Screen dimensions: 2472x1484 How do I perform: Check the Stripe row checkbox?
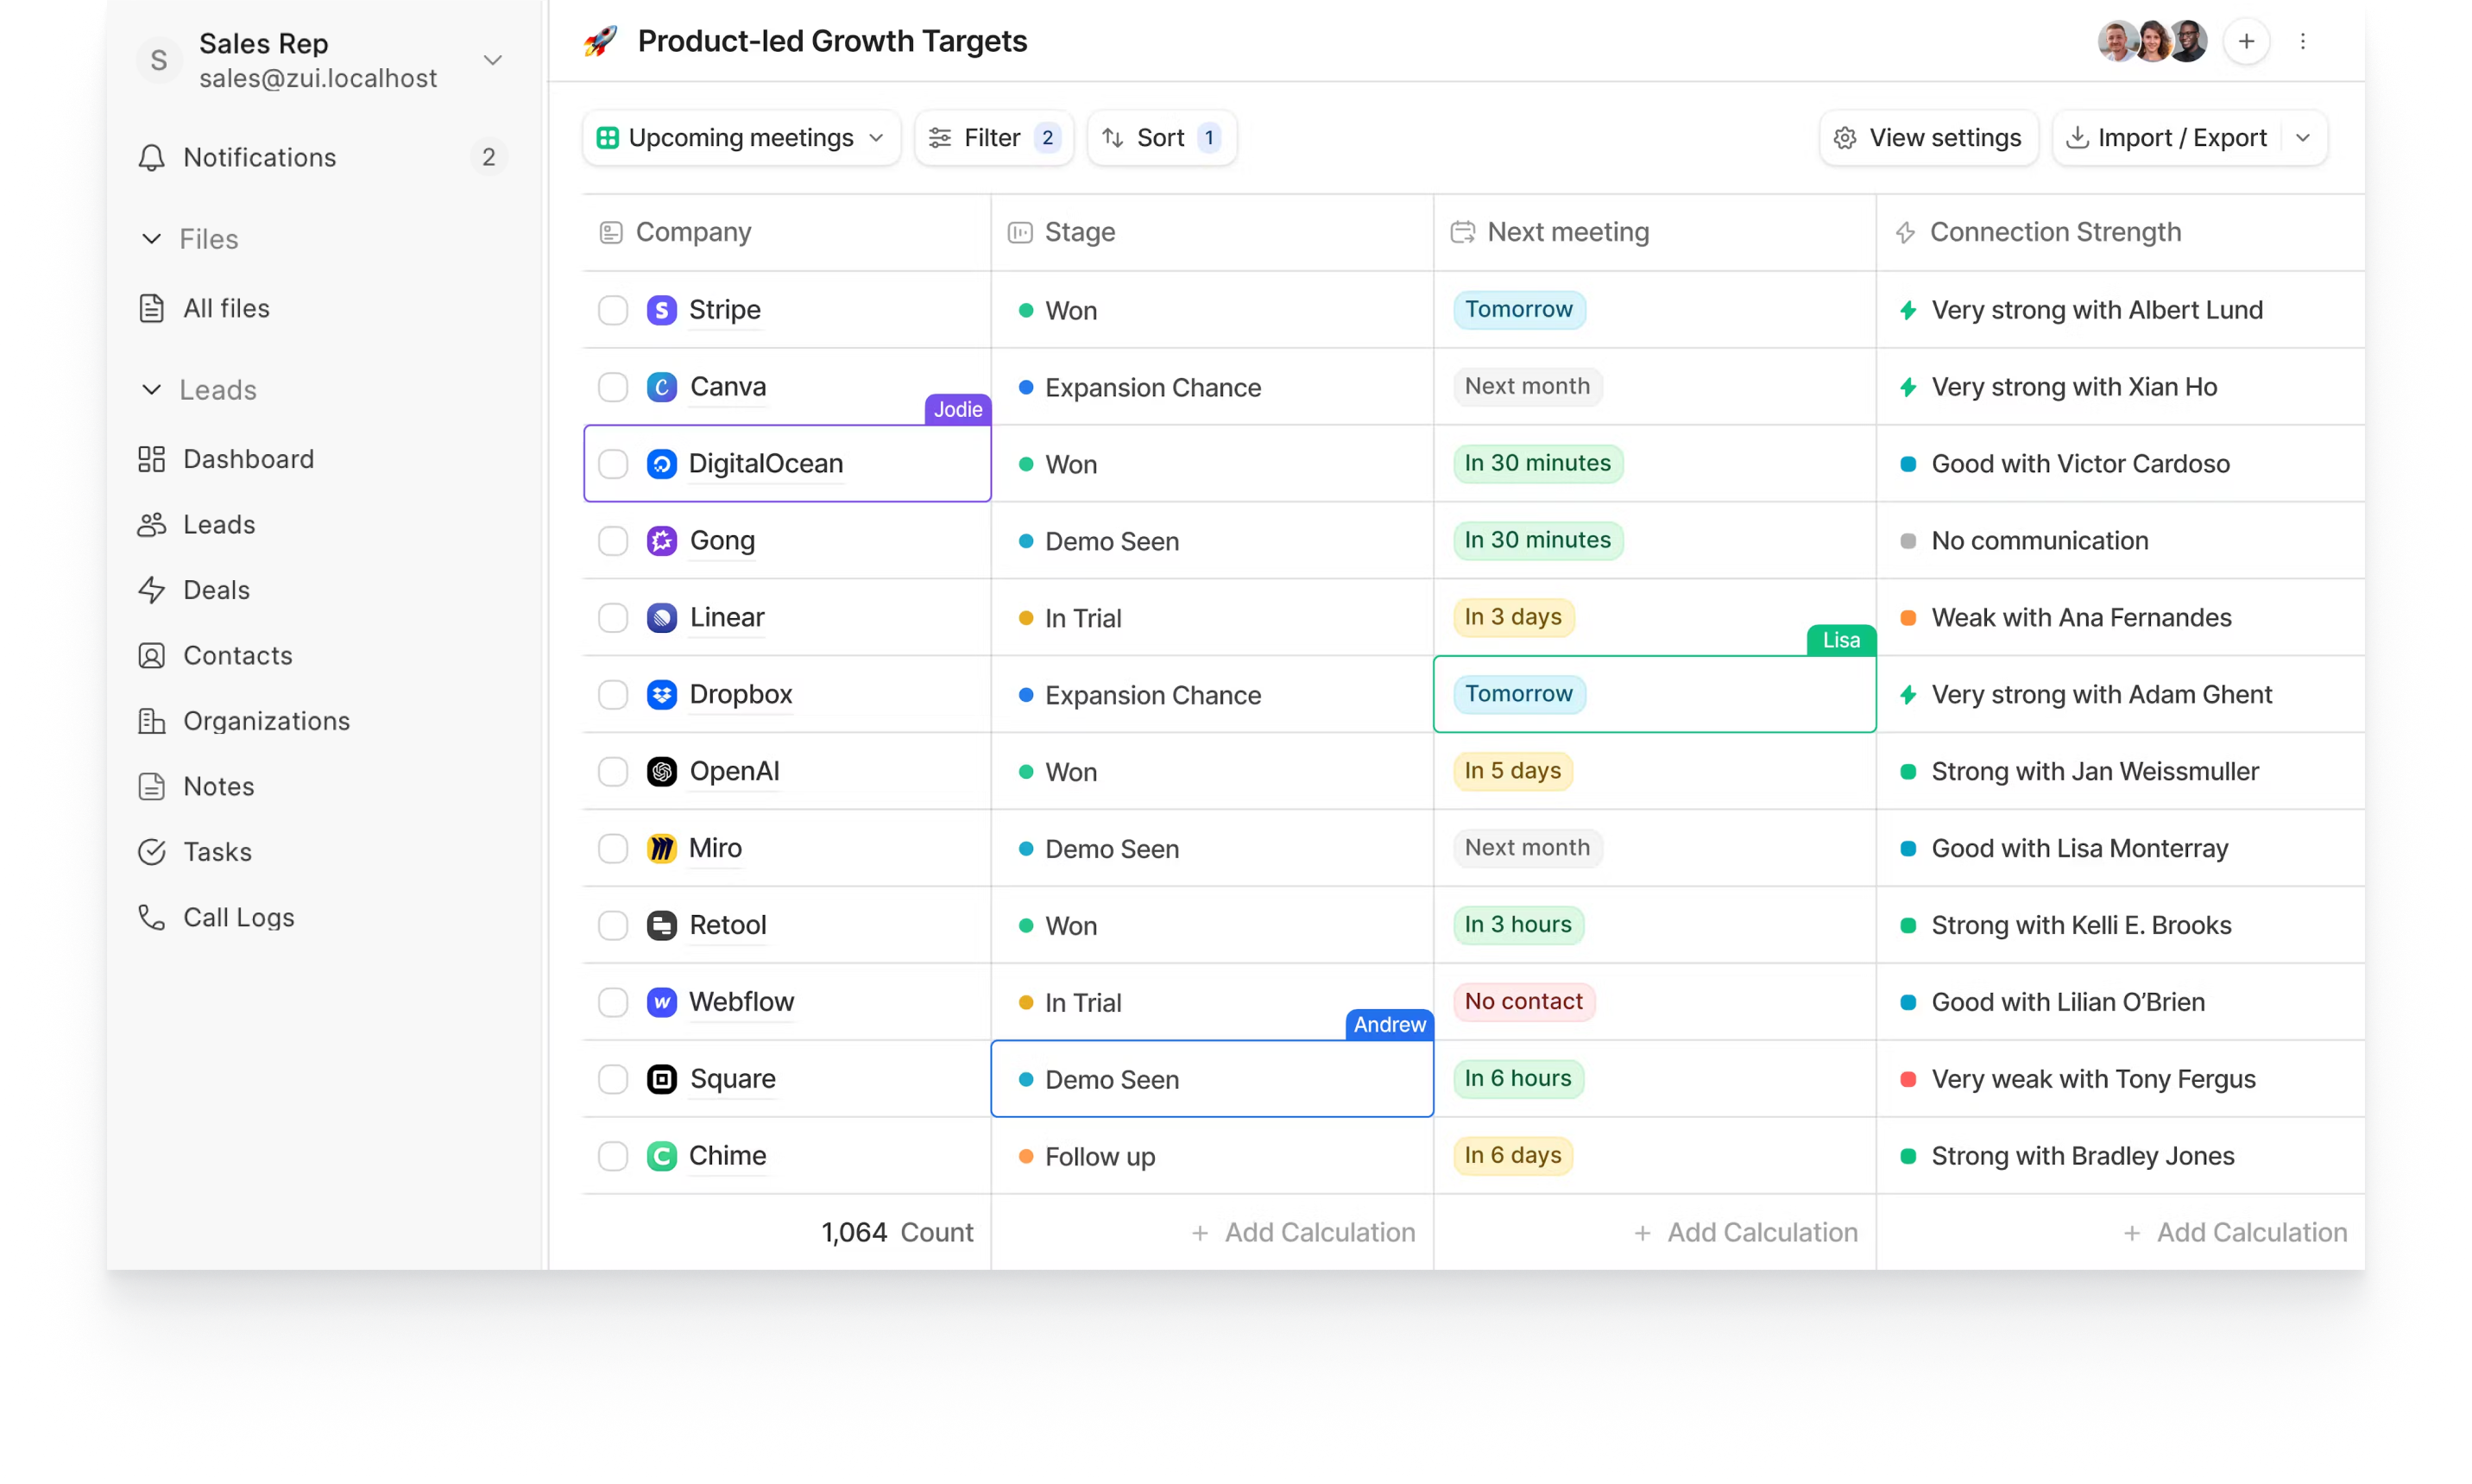[x=613, y=310]
